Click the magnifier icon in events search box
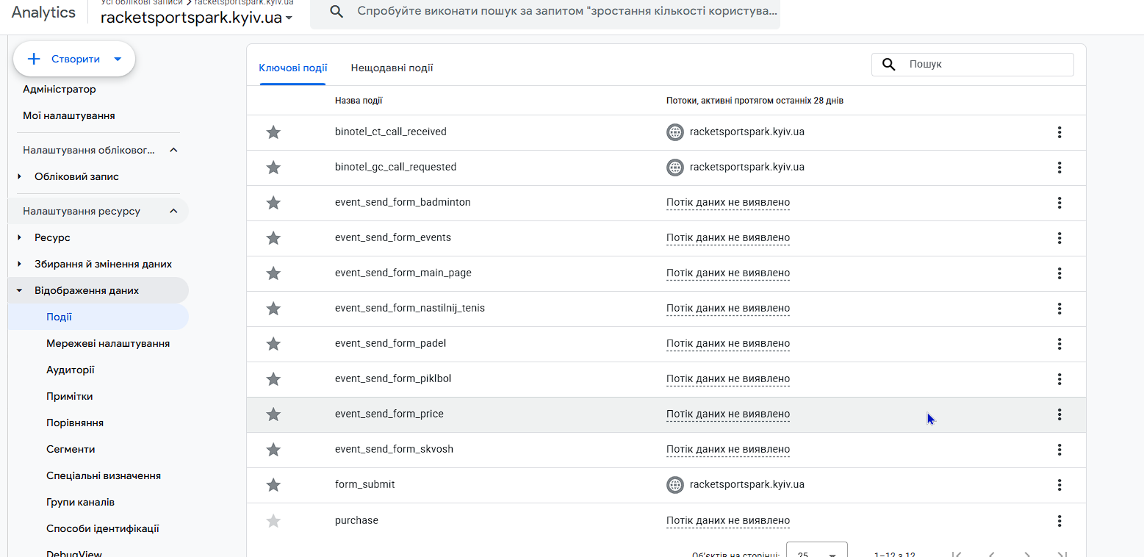The image size is (1144, 557). [x=888, y=65]
